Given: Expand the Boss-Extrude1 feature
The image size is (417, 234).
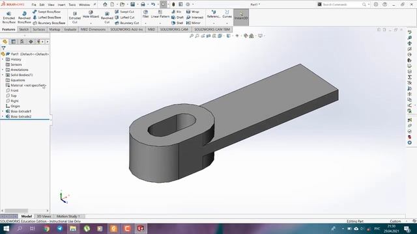Looking at the screenshot, I should tap(3, 111).
